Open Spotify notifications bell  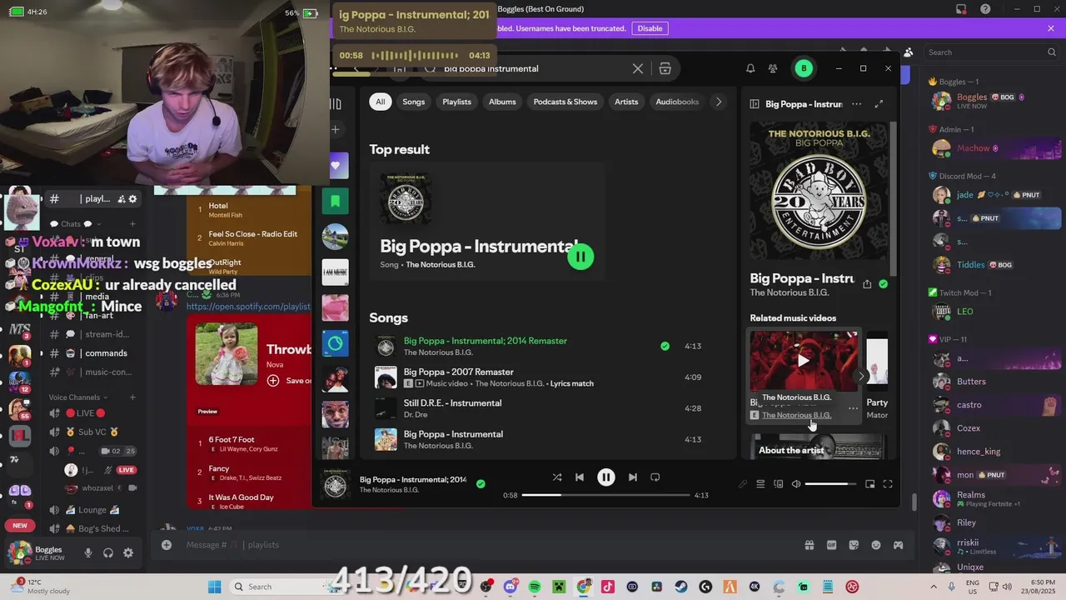(x=750, y=68)
